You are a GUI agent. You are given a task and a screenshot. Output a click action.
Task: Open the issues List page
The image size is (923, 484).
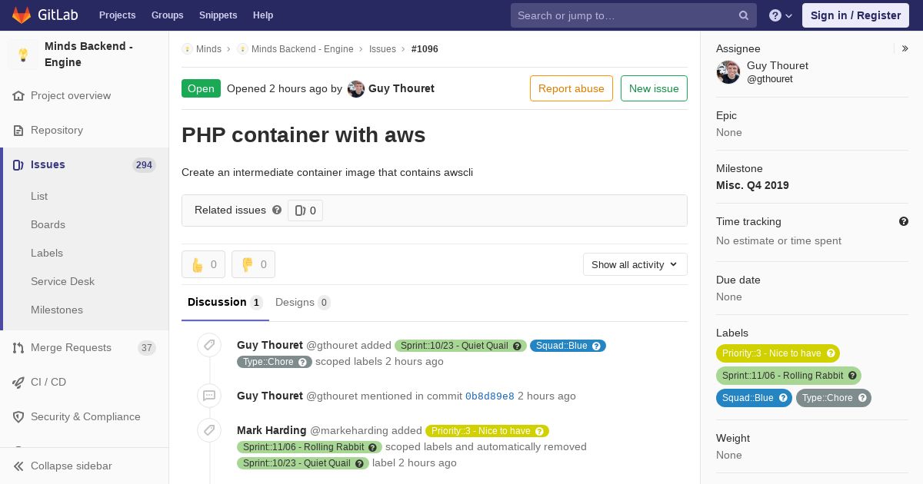39,197
